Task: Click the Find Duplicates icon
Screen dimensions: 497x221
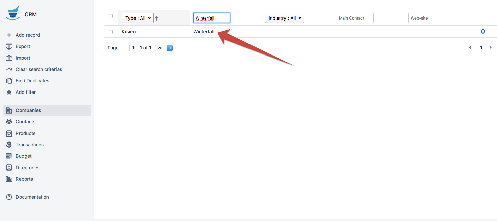Action: tap(9, 81)
